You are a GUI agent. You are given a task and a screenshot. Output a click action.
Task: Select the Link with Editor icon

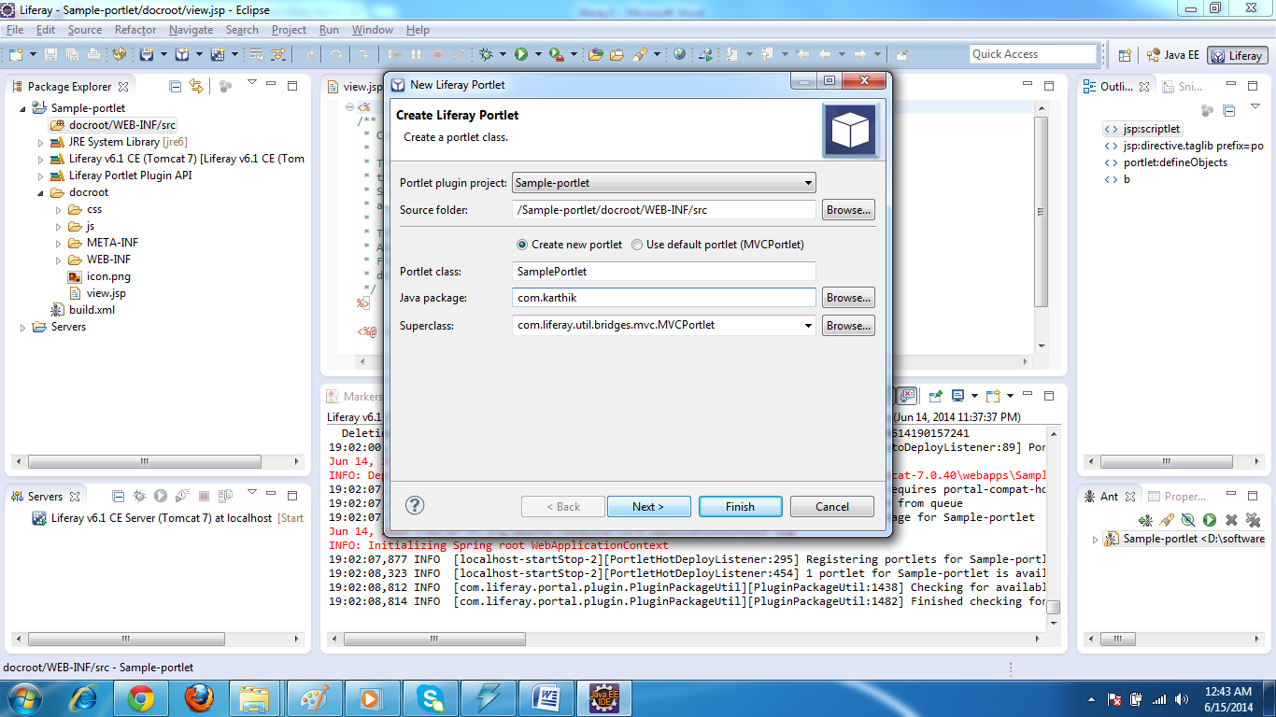(x=194, y=86)
